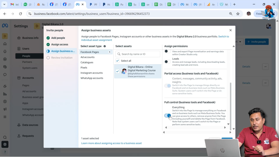Click the search magnifier icon in sidebar
The width and height of the screenshot is (279, 157).
5,137
